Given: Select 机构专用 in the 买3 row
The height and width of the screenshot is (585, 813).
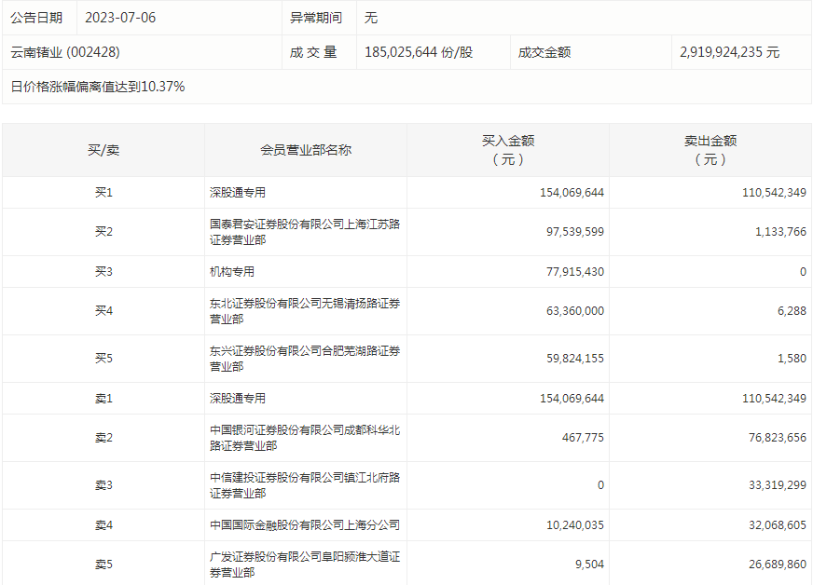Looking at the screenshot, I should (x=232, y=272).
